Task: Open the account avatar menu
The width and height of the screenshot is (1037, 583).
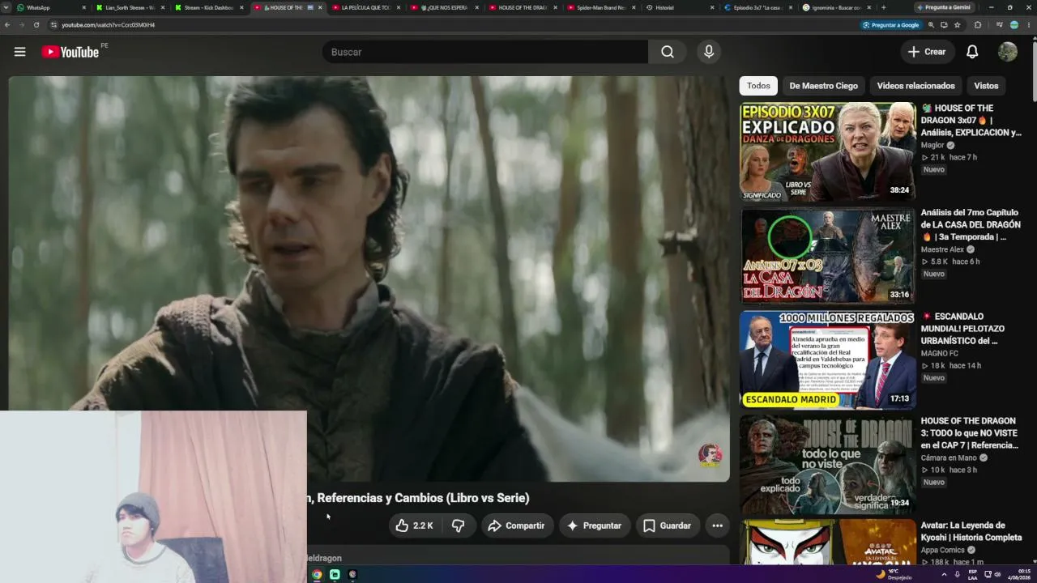Action: (x=1008, y=52)
